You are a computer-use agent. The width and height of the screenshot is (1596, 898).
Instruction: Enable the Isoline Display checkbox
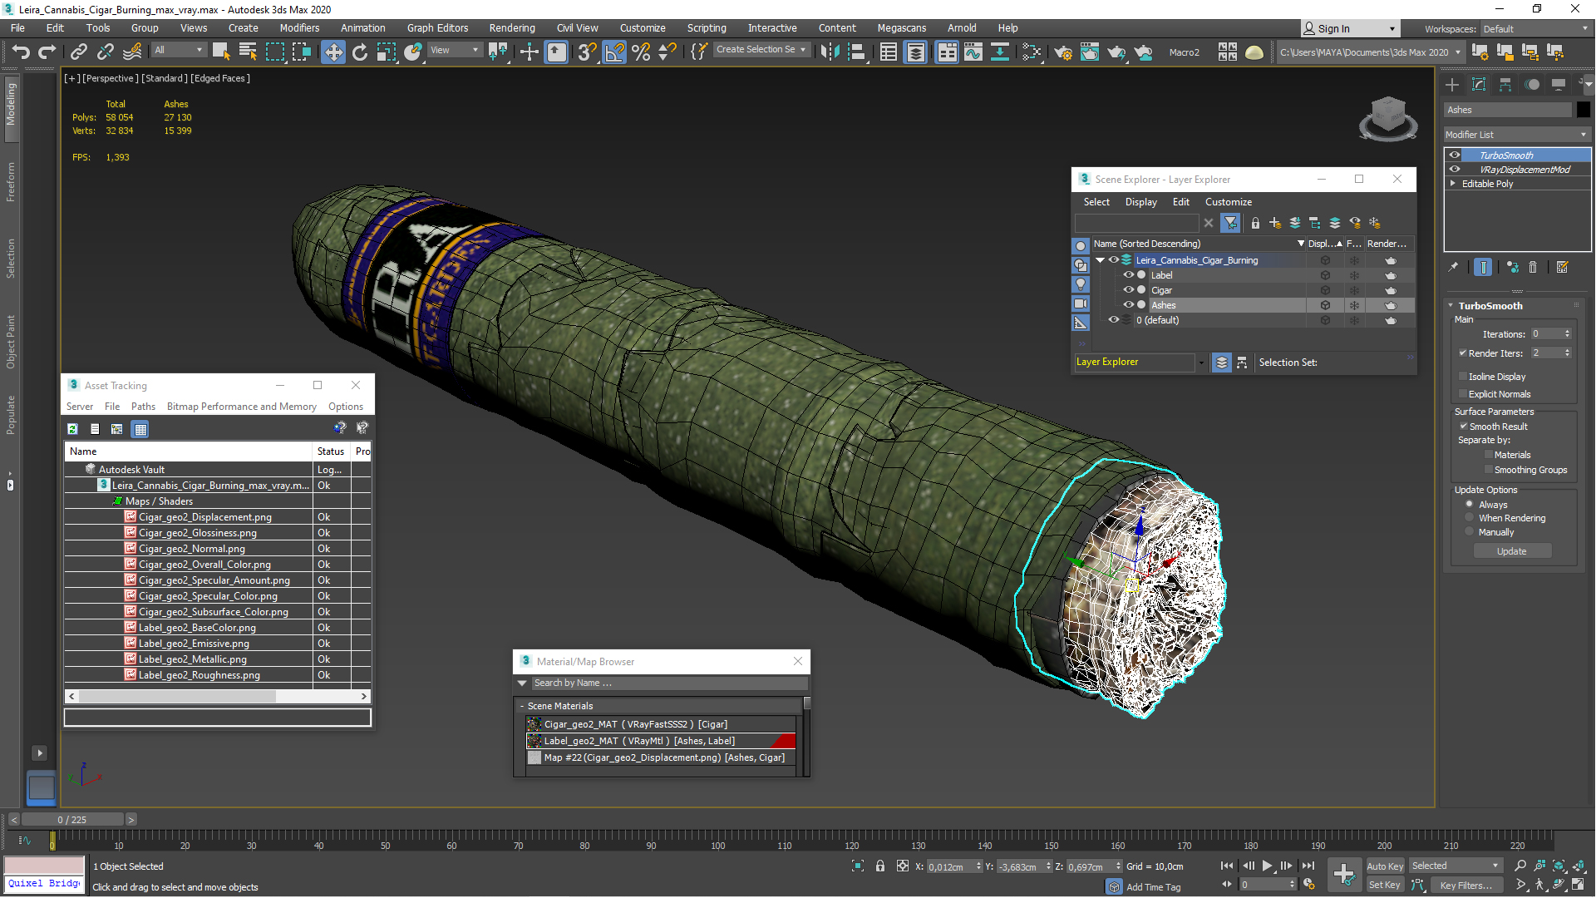1464,377
